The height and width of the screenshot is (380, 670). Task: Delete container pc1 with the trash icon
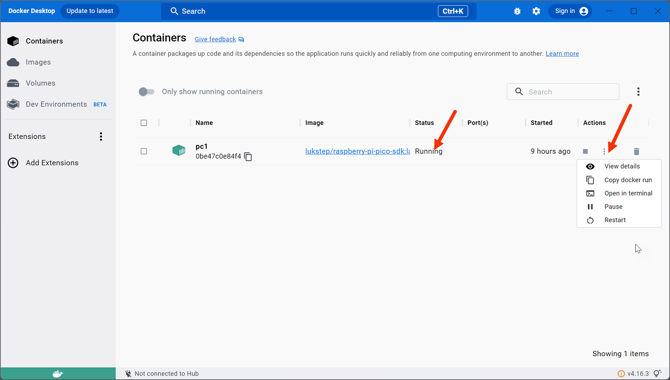[636, 151]
